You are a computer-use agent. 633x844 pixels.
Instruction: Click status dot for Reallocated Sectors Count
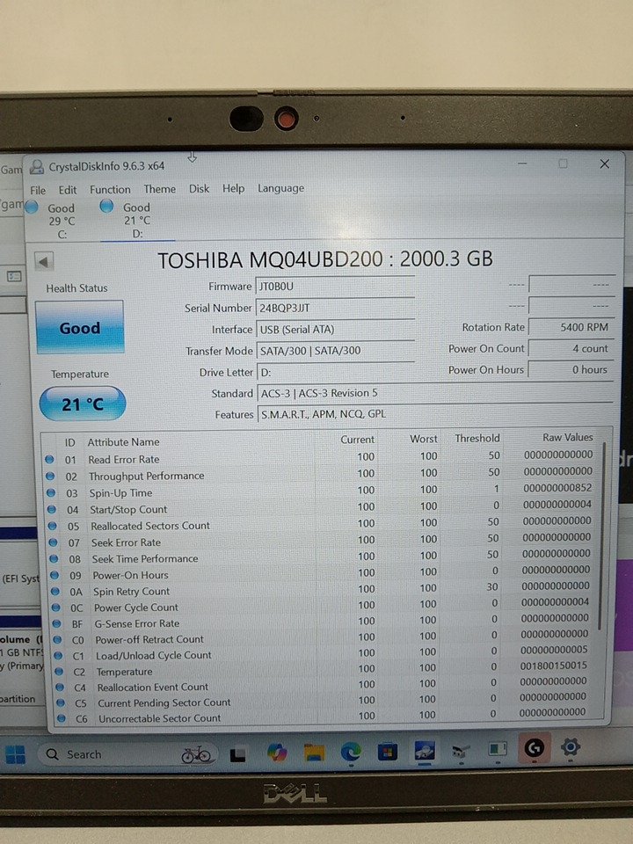coord(53,526)
